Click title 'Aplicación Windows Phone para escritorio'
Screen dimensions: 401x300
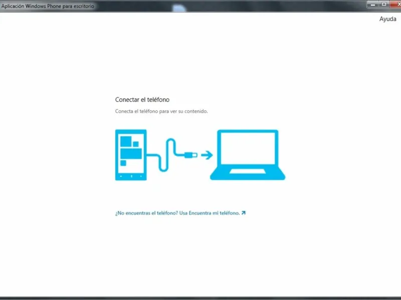coord(48,6)
